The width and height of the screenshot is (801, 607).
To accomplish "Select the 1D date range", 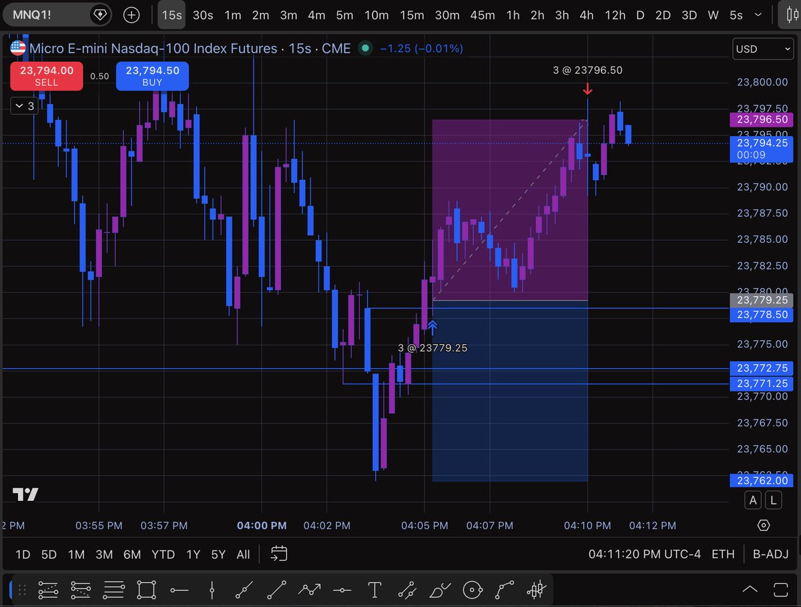I will coord(23,554).
